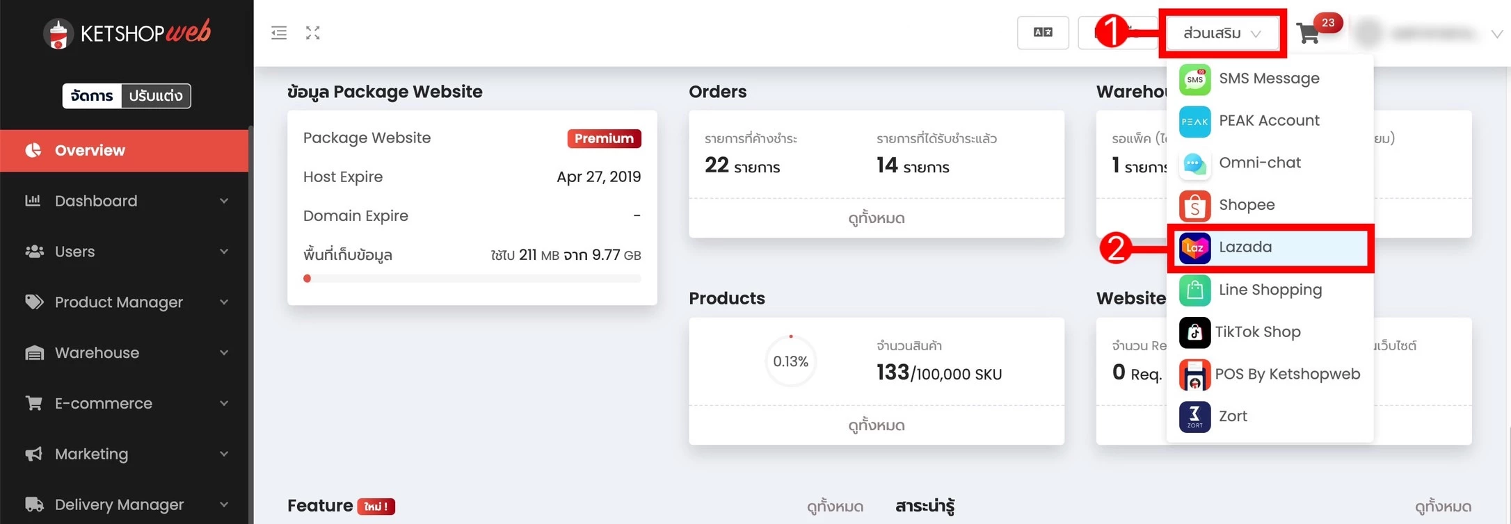Expand the Users chevron
Viewport: 1511px width, 524px height.
click(x=224, y=252)
